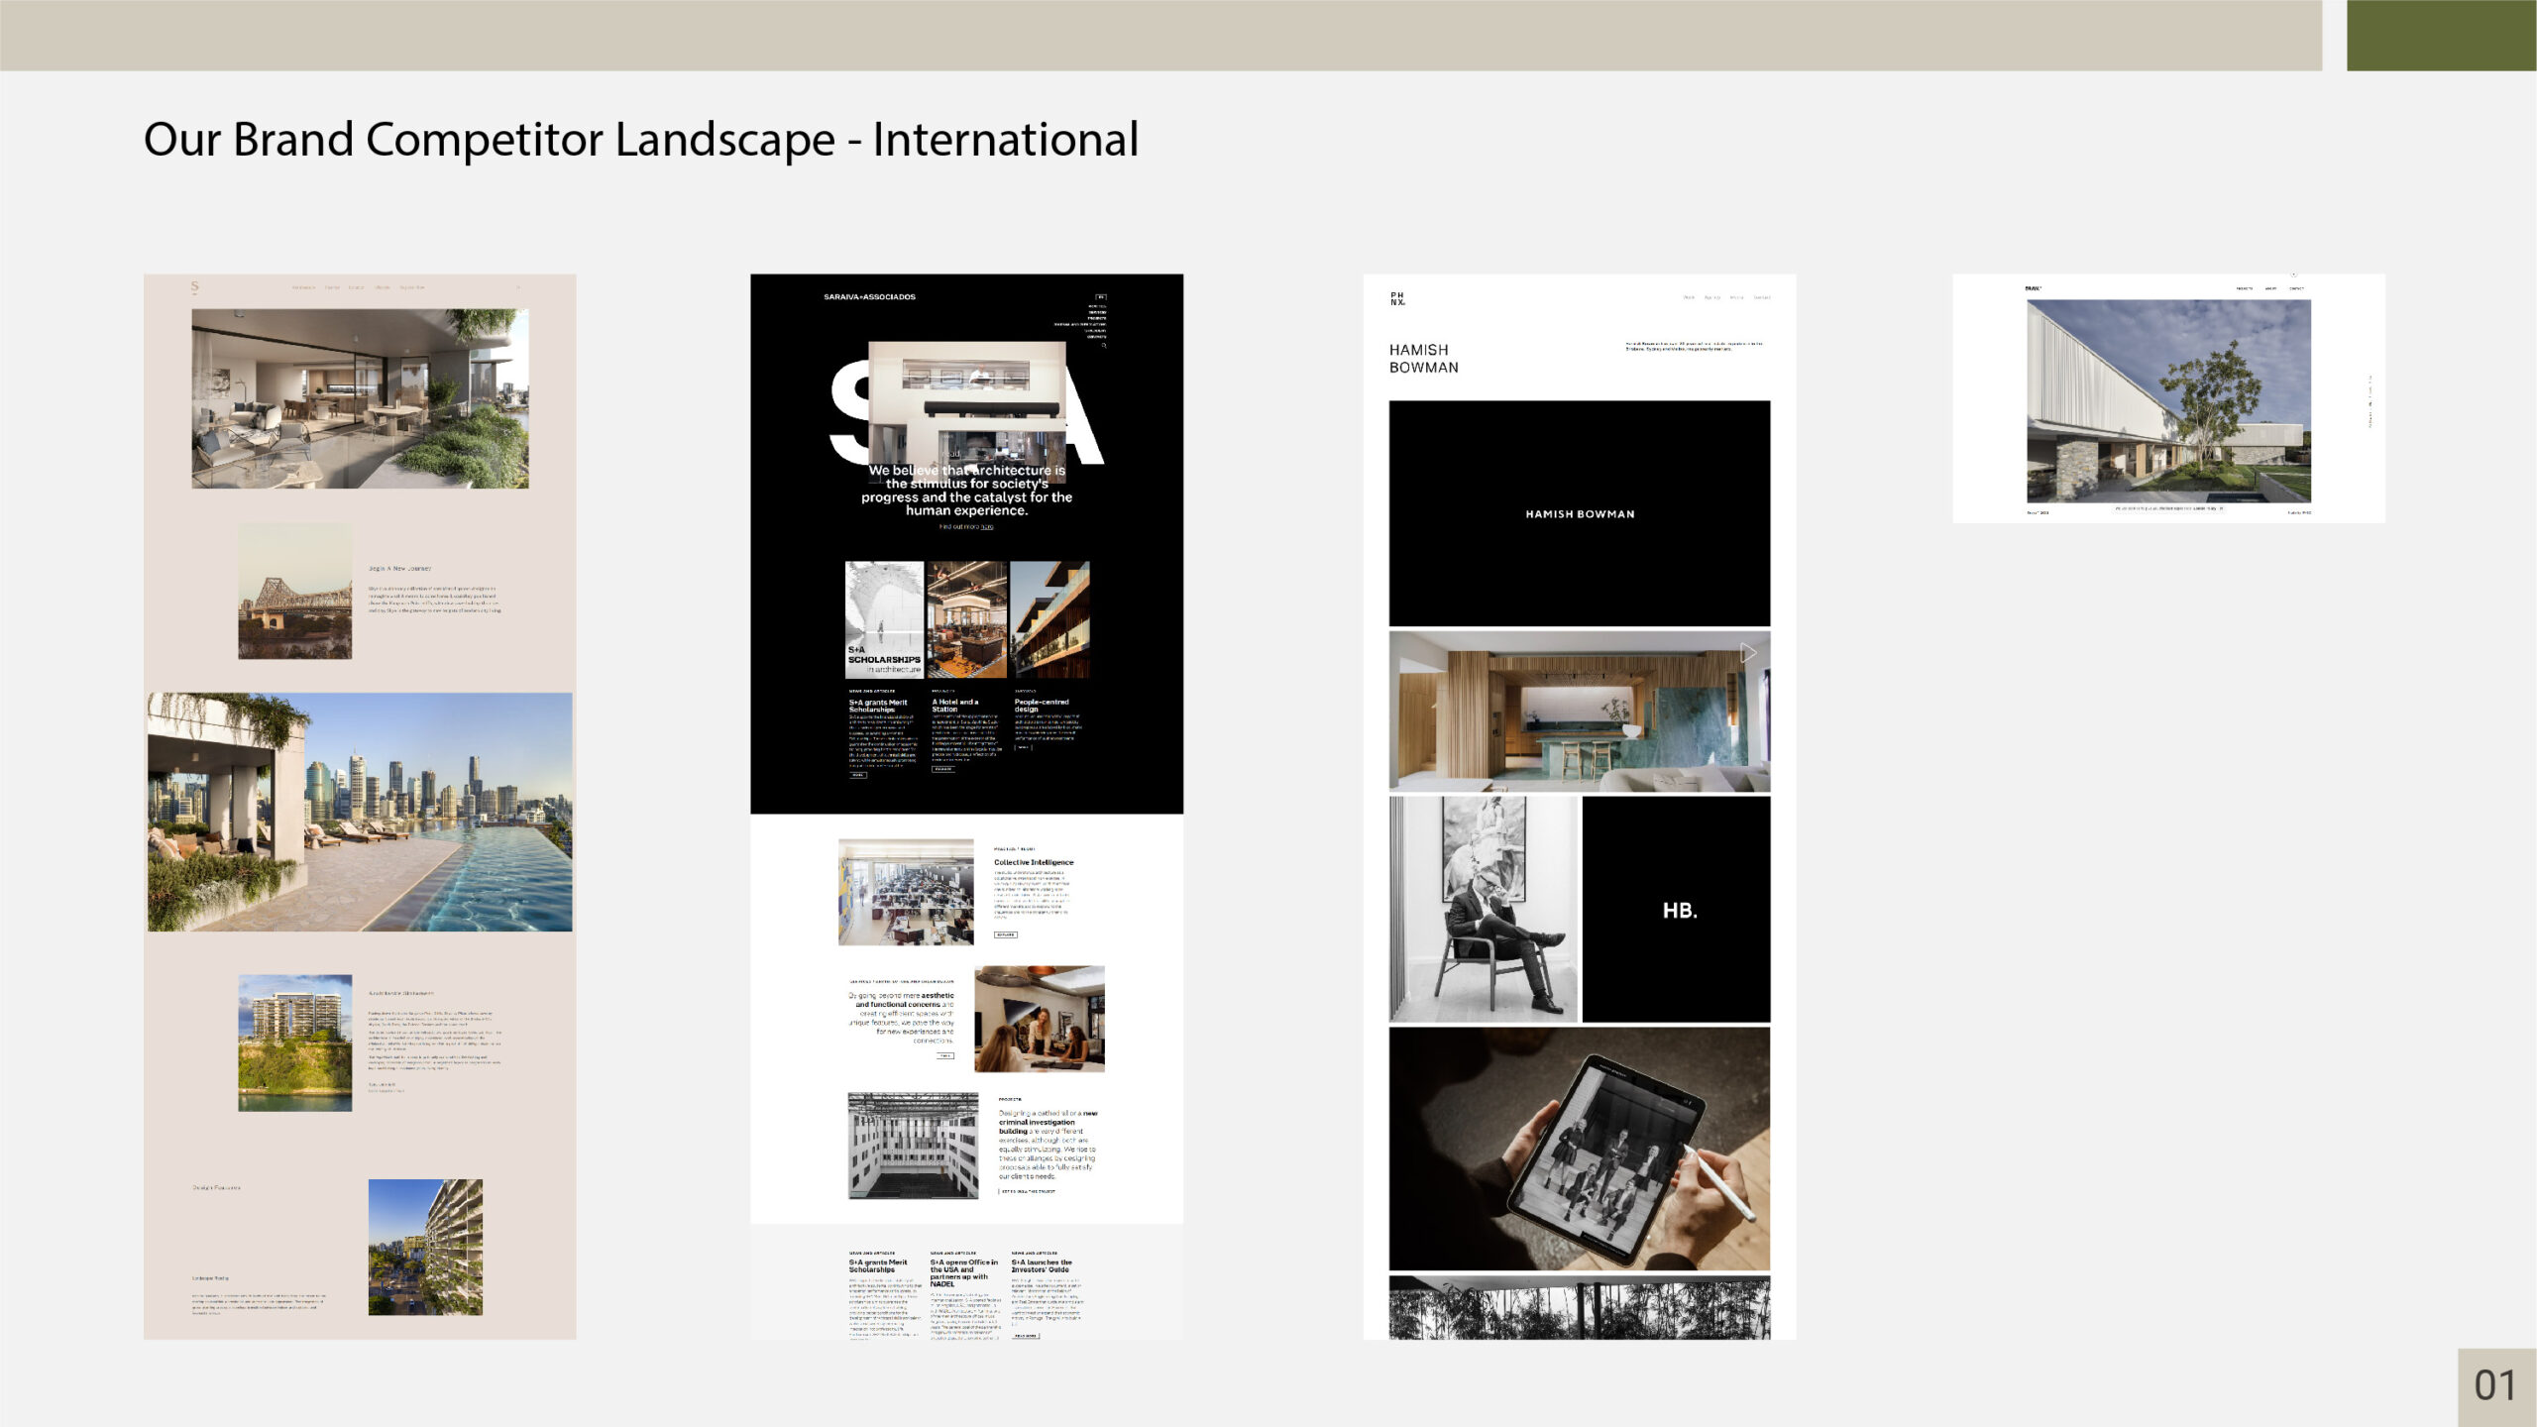Click the white modern house photo
Image resolution: width=2537 pixels, height=1427 pixels.
tap(2168, 401)
